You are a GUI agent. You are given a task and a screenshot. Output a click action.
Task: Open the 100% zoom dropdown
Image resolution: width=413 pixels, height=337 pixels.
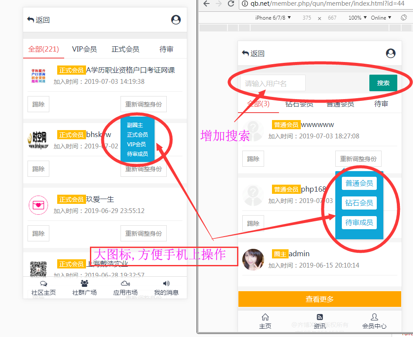point(358,18)
